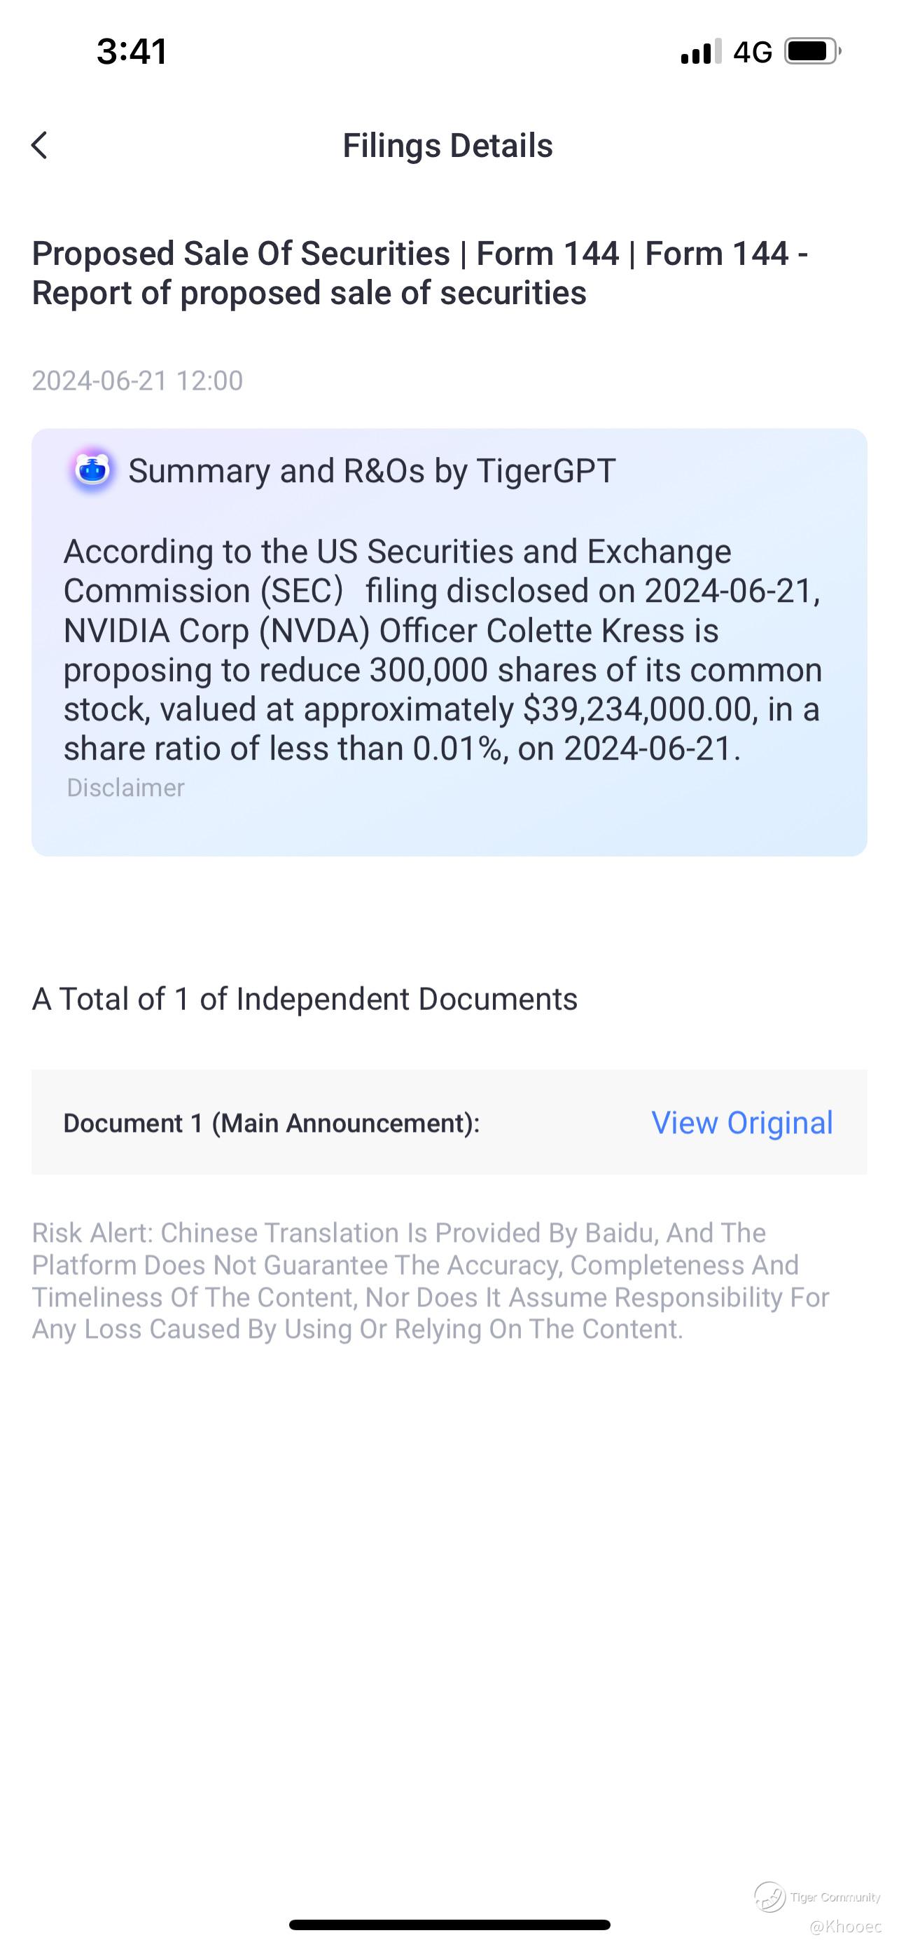Tap the Risk Alert notice text
The image size is (899, 1947).
(431, 1280)
